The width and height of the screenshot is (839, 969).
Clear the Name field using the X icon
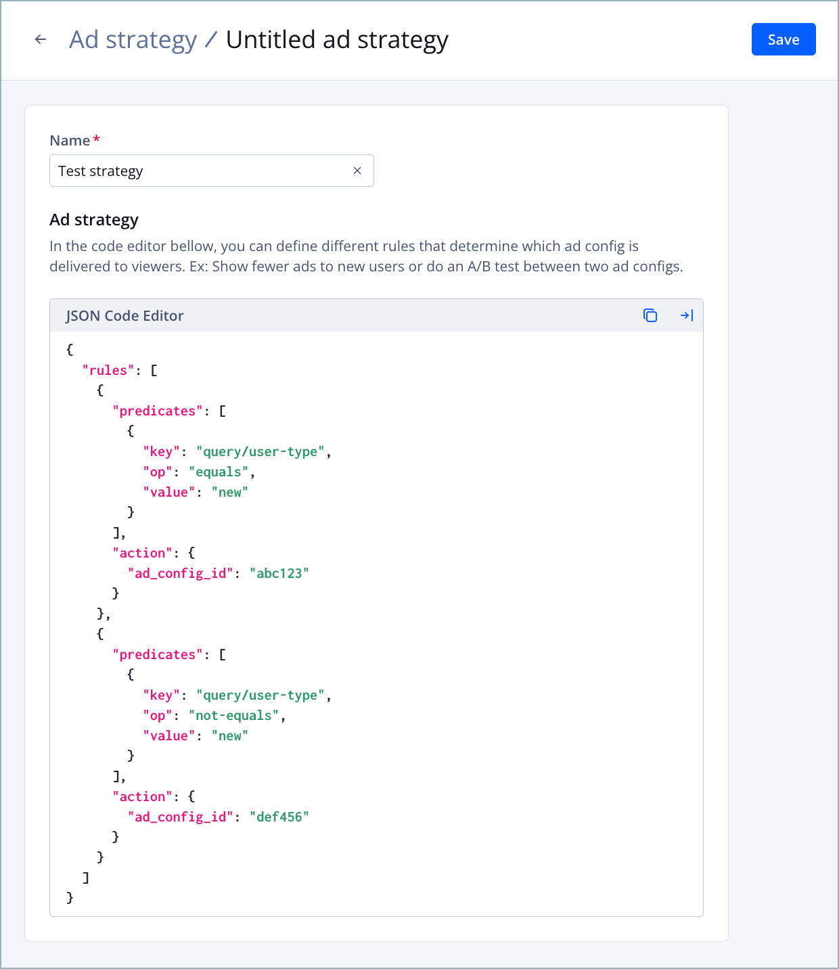[357, 171]
